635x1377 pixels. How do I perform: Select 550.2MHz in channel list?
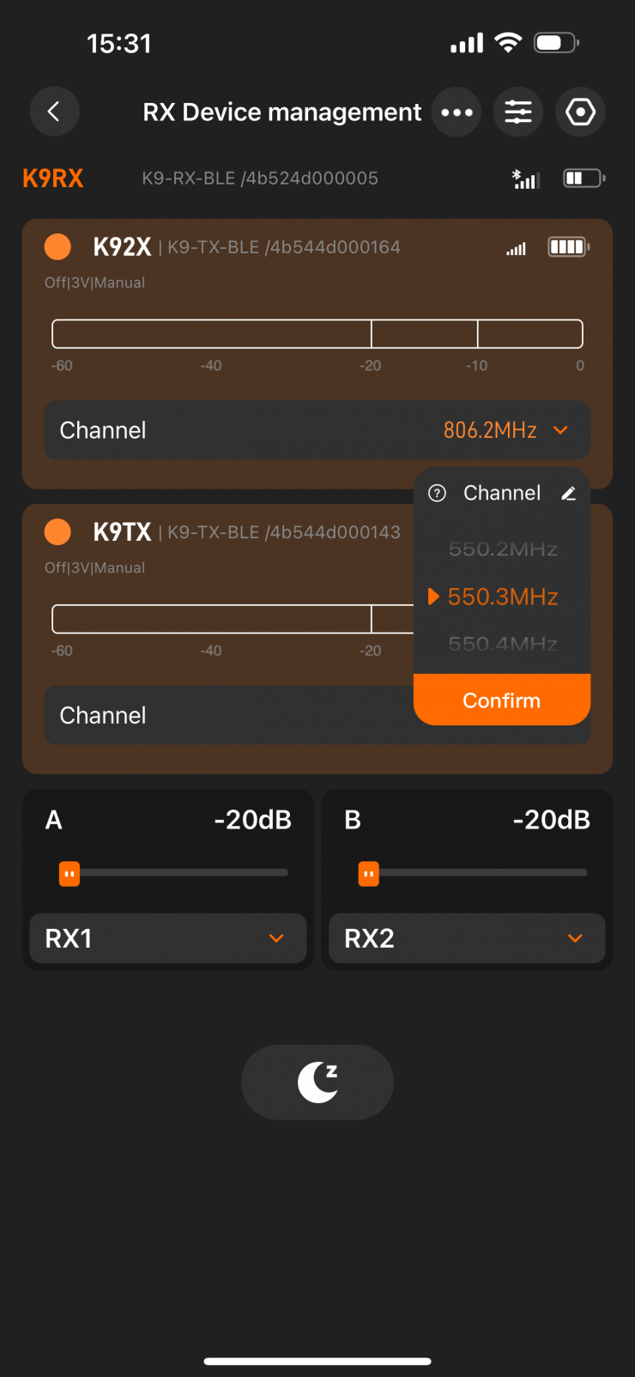[503, 549]
